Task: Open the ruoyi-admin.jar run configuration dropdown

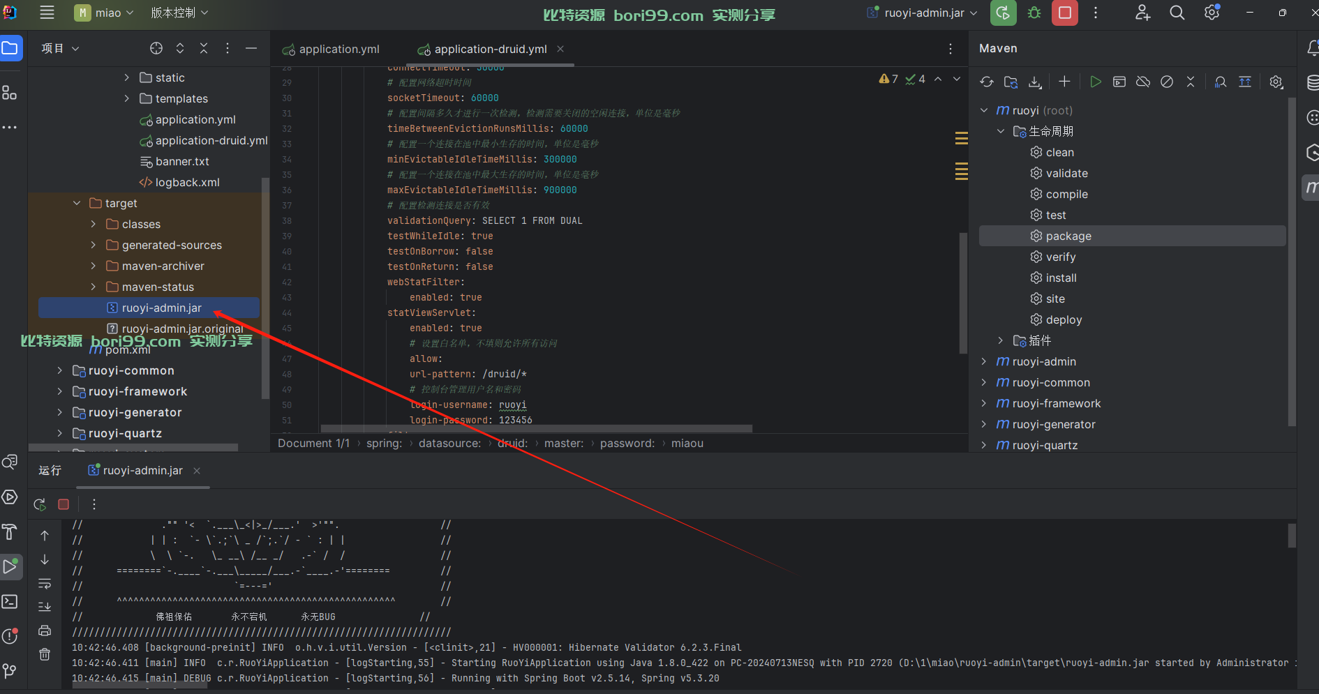Action: click(x=923, y=13)
